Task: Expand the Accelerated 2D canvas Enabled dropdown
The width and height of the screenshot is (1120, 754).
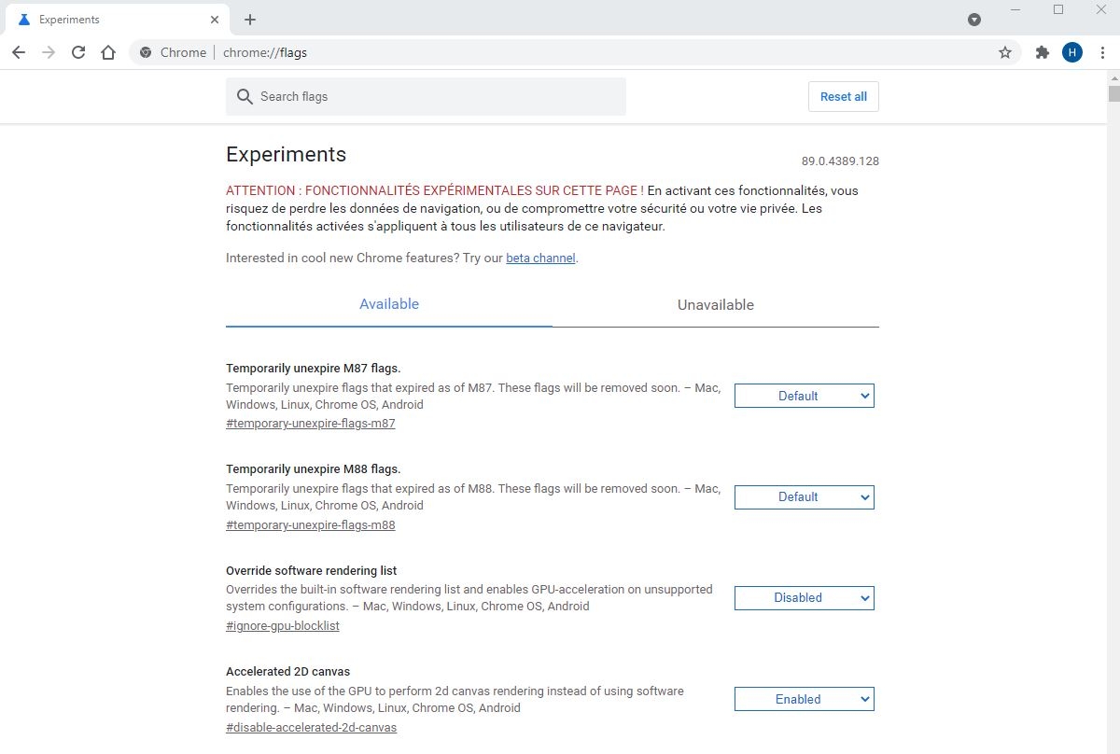Action: coord(804,699)
